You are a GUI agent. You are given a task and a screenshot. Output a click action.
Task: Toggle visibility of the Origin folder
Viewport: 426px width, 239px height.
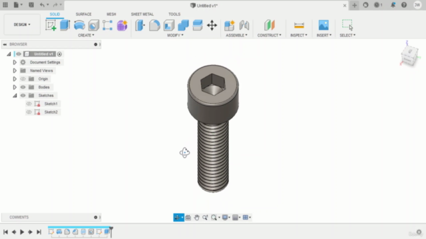(23, 79)
